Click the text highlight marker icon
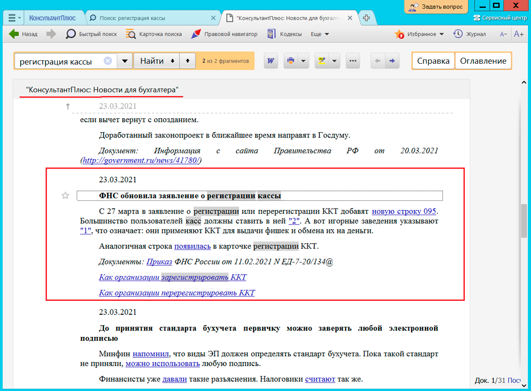This screenshot has height=391, width=531. (322, 61)
